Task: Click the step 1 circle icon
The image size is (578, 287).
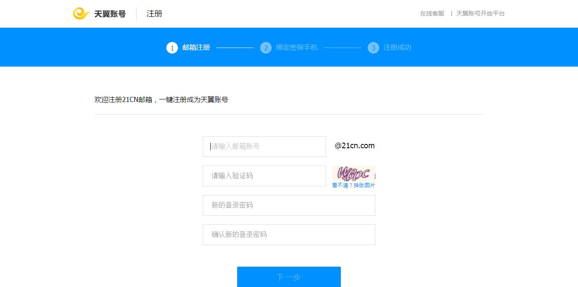Action: tap(172, 48)
